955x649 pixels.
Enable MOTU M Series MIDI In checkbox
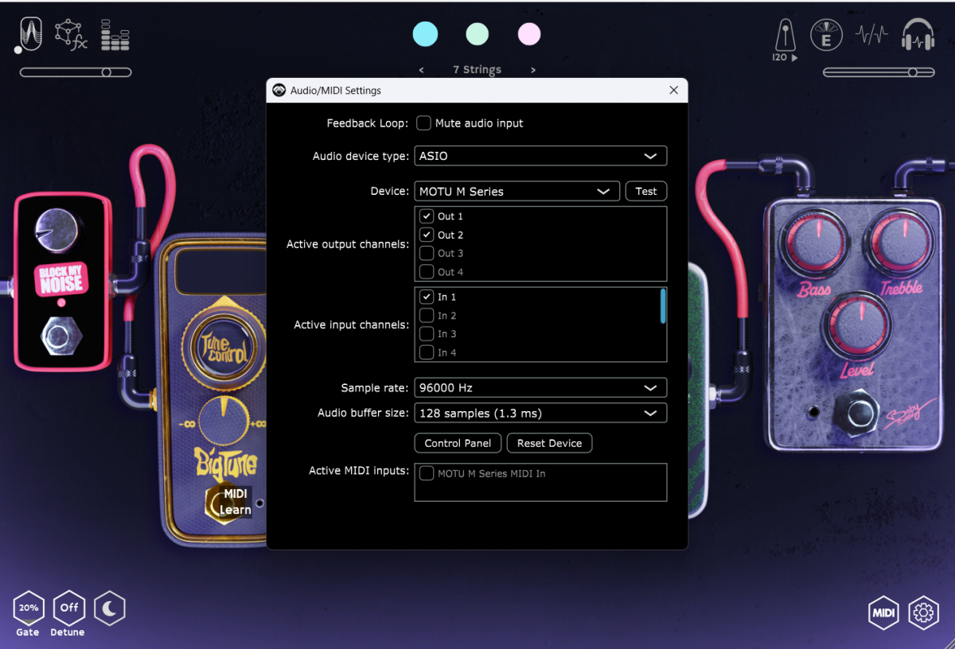427,474
